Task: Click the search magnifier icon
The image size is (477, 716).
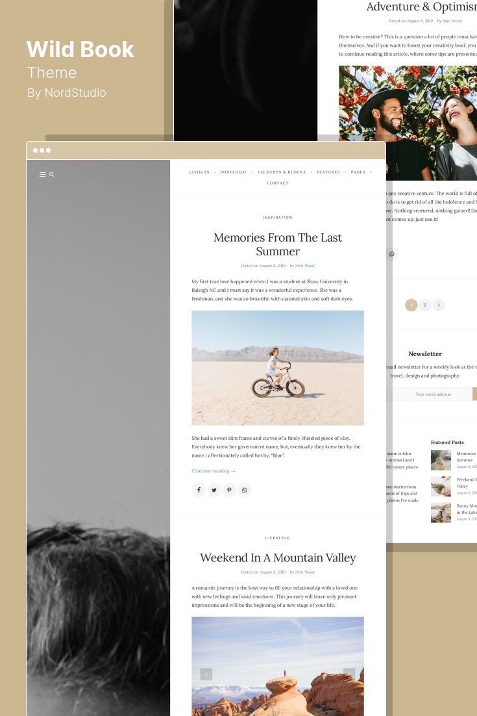Action: (51, 174)
